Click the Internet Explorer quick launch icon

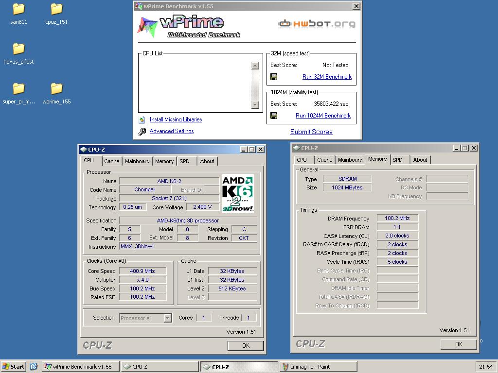(34, 367)
